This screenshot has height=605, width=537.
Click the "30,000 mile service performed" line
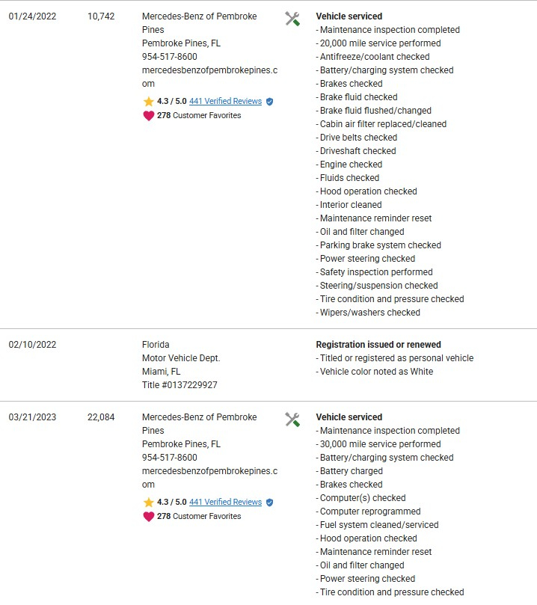pyautogui.click(x=380, y=444)
